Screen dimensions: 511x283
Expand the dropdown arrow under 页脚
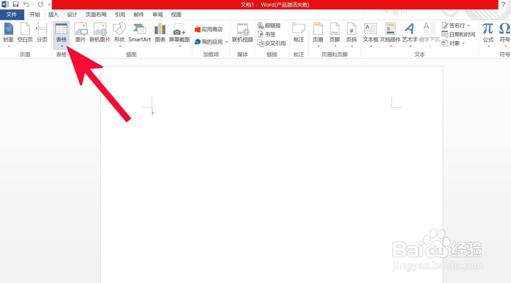click(335, 46)
